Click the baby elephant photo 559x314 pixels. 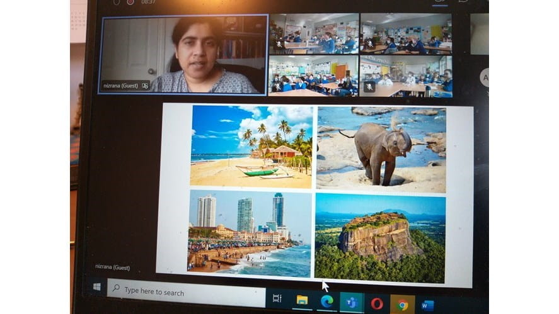click(381, 149)
